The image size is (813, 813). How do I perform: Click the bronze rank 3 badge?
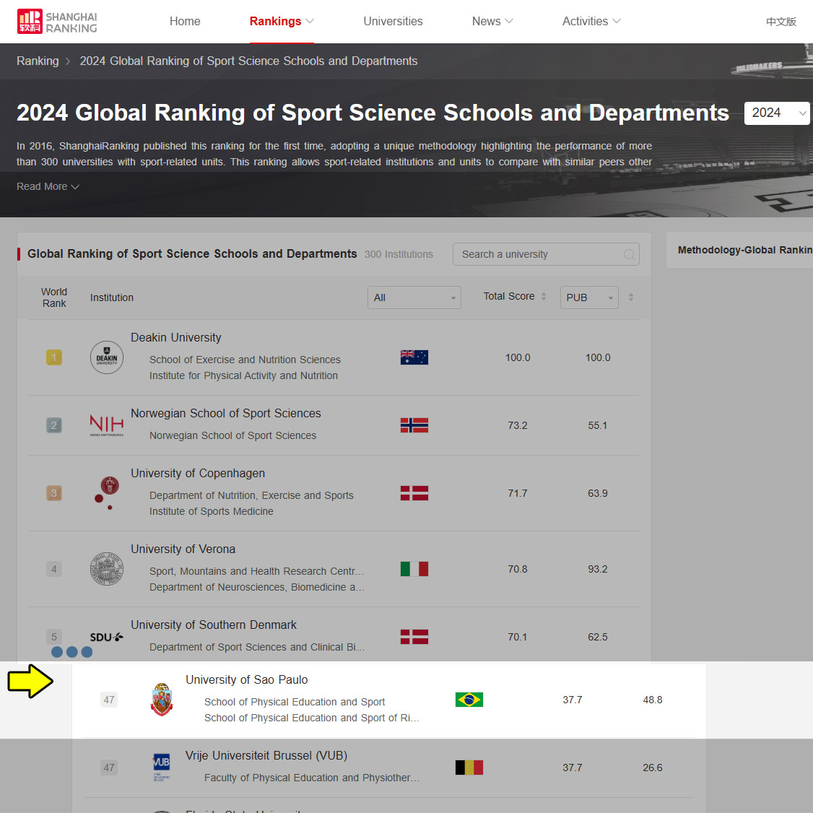click(x=54, y=493)
